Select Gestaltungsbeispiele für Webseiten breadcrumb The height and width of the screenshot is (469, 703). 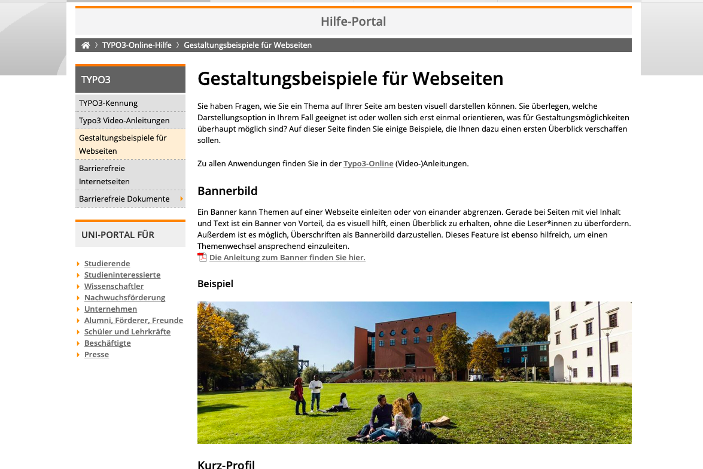pos(248,45)
